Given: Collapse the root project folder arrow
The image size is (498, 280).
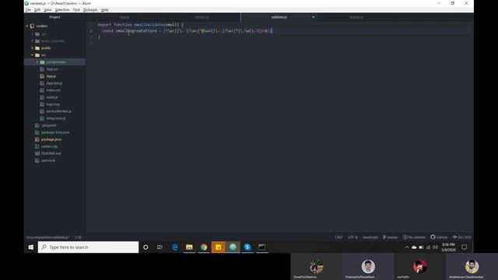Looking at the screenshot, I should click(x=27, y=26).
